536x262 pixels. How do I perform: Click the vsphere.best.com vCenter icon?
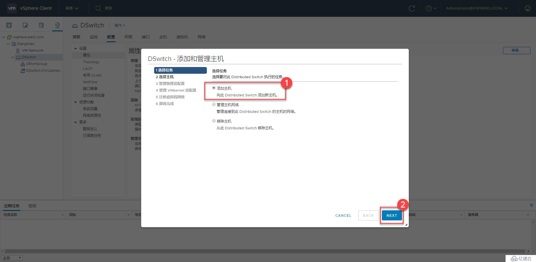(x=9, y=37)
